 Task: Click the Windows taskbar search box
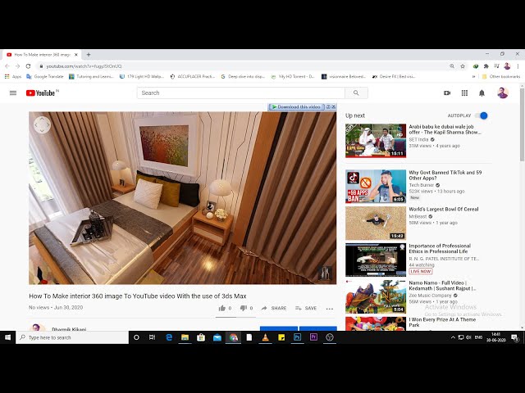[x=72, y=337]
